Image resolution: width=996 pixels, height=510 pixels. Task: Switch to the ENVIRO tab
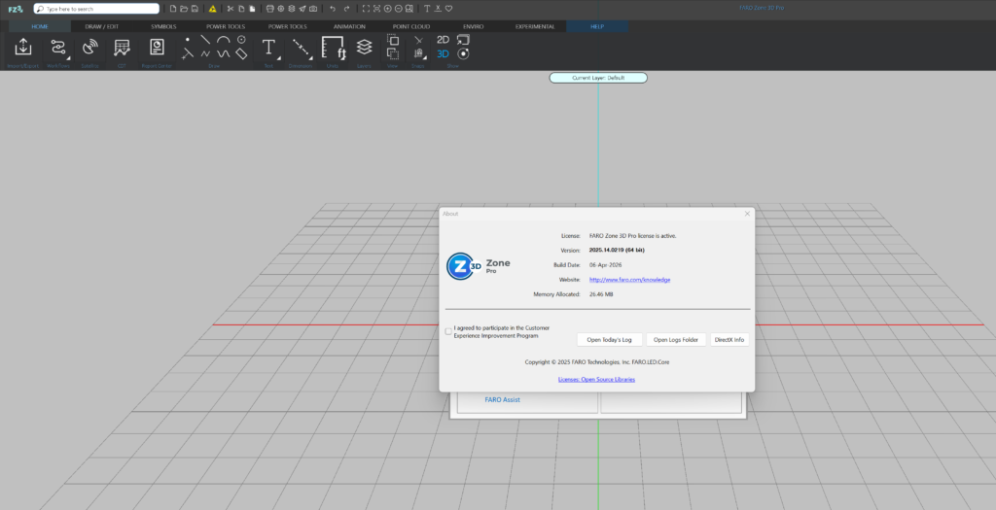pyautogui.click(x=474, y=26)
